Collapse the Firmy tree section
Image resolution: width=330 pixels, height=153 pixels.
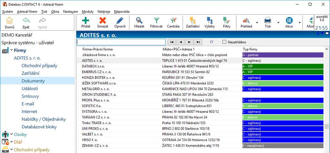click(x=11, y=50)
